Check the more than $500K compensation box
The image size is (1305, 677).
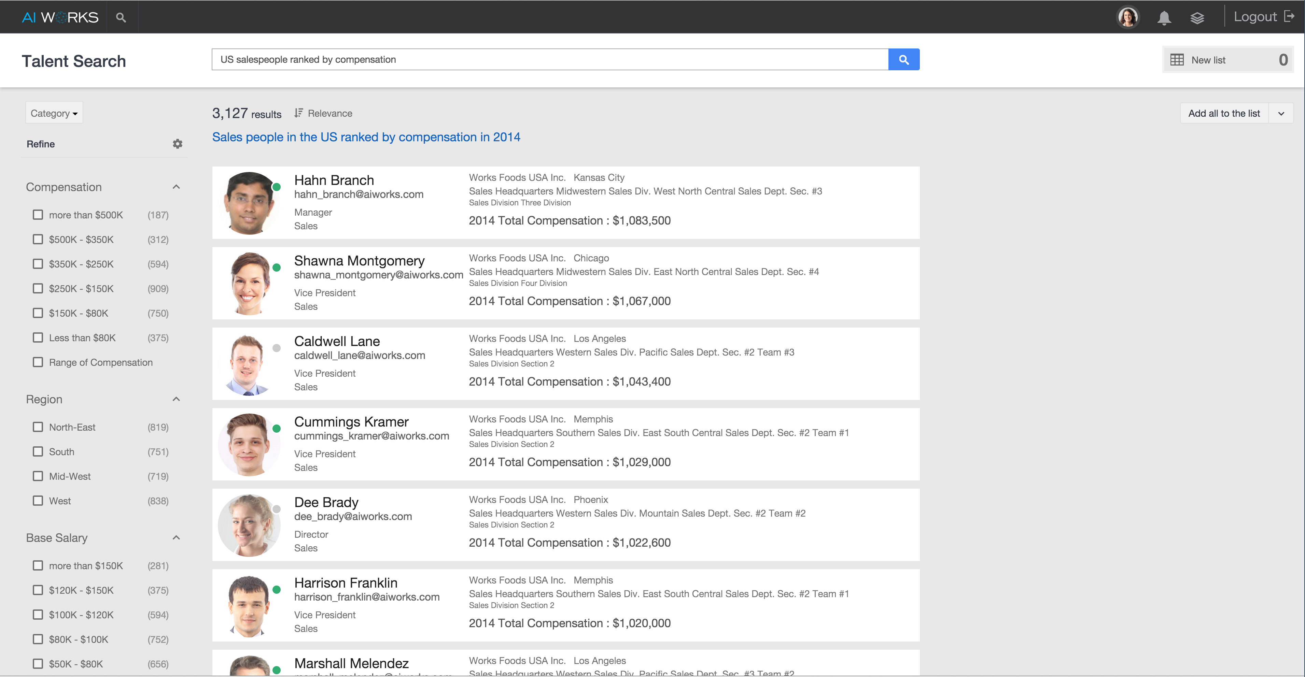[38, 215]
